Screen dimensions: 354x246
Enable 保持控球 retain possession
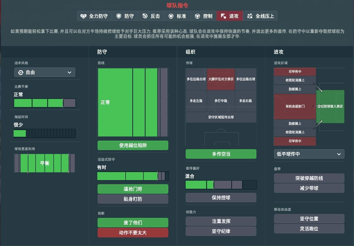(x=221, y=198)
